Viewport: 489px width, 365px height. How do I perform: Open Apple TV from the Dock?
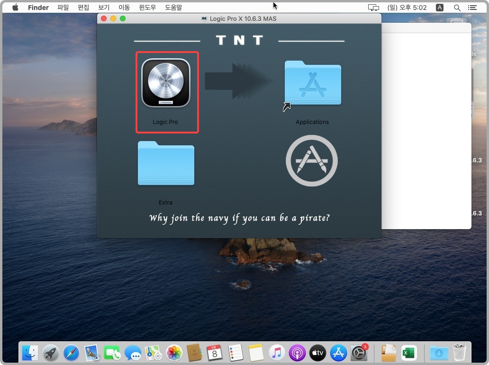tap(317, 353)
